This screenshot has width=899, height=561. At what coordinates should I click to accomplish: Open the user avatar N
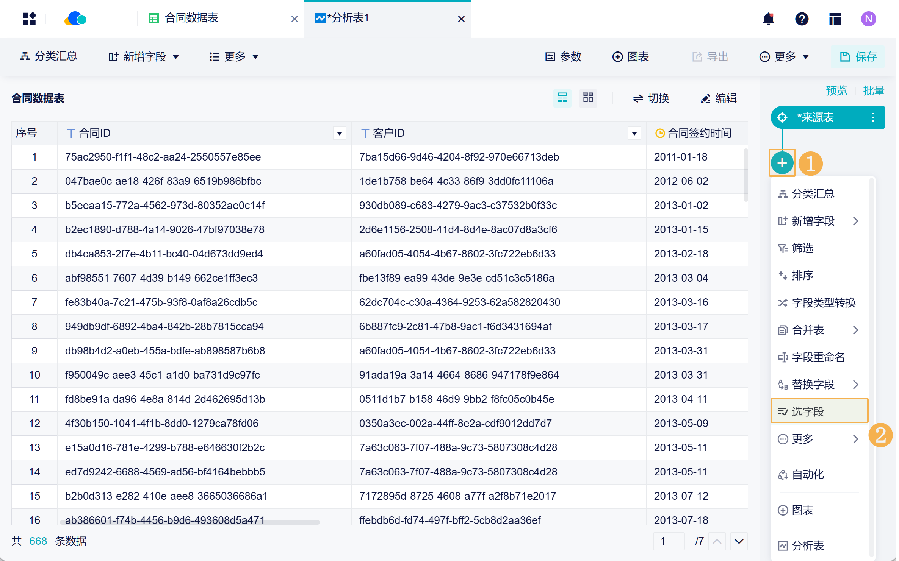(x=868, y=19)
